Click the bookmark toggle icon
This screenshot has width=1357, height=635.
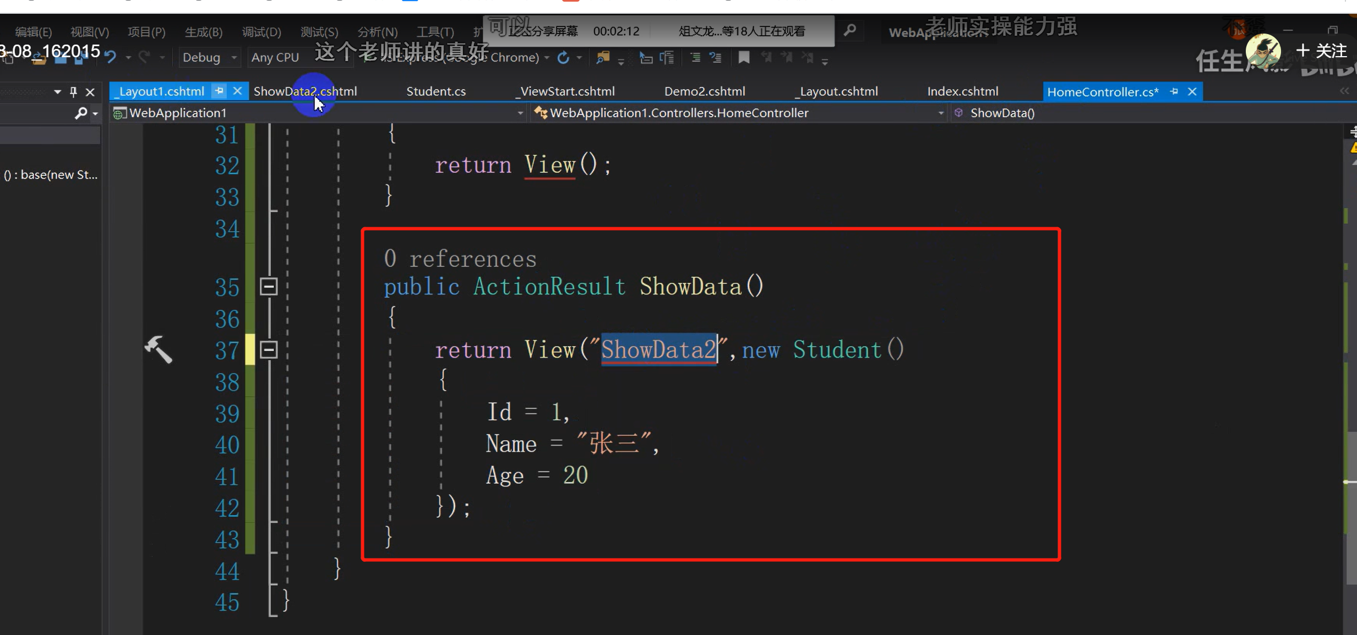[744, 57]
